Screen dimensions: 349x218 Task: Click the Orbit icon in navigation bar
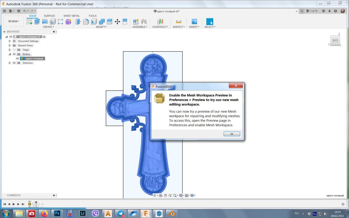click(x=155, y=195)
